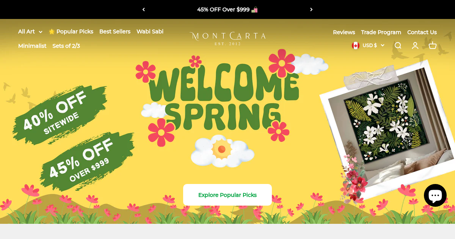Viewport: 455px width, 239px height.
Task: Open the search icon in header
Action: tap(398, 46)
